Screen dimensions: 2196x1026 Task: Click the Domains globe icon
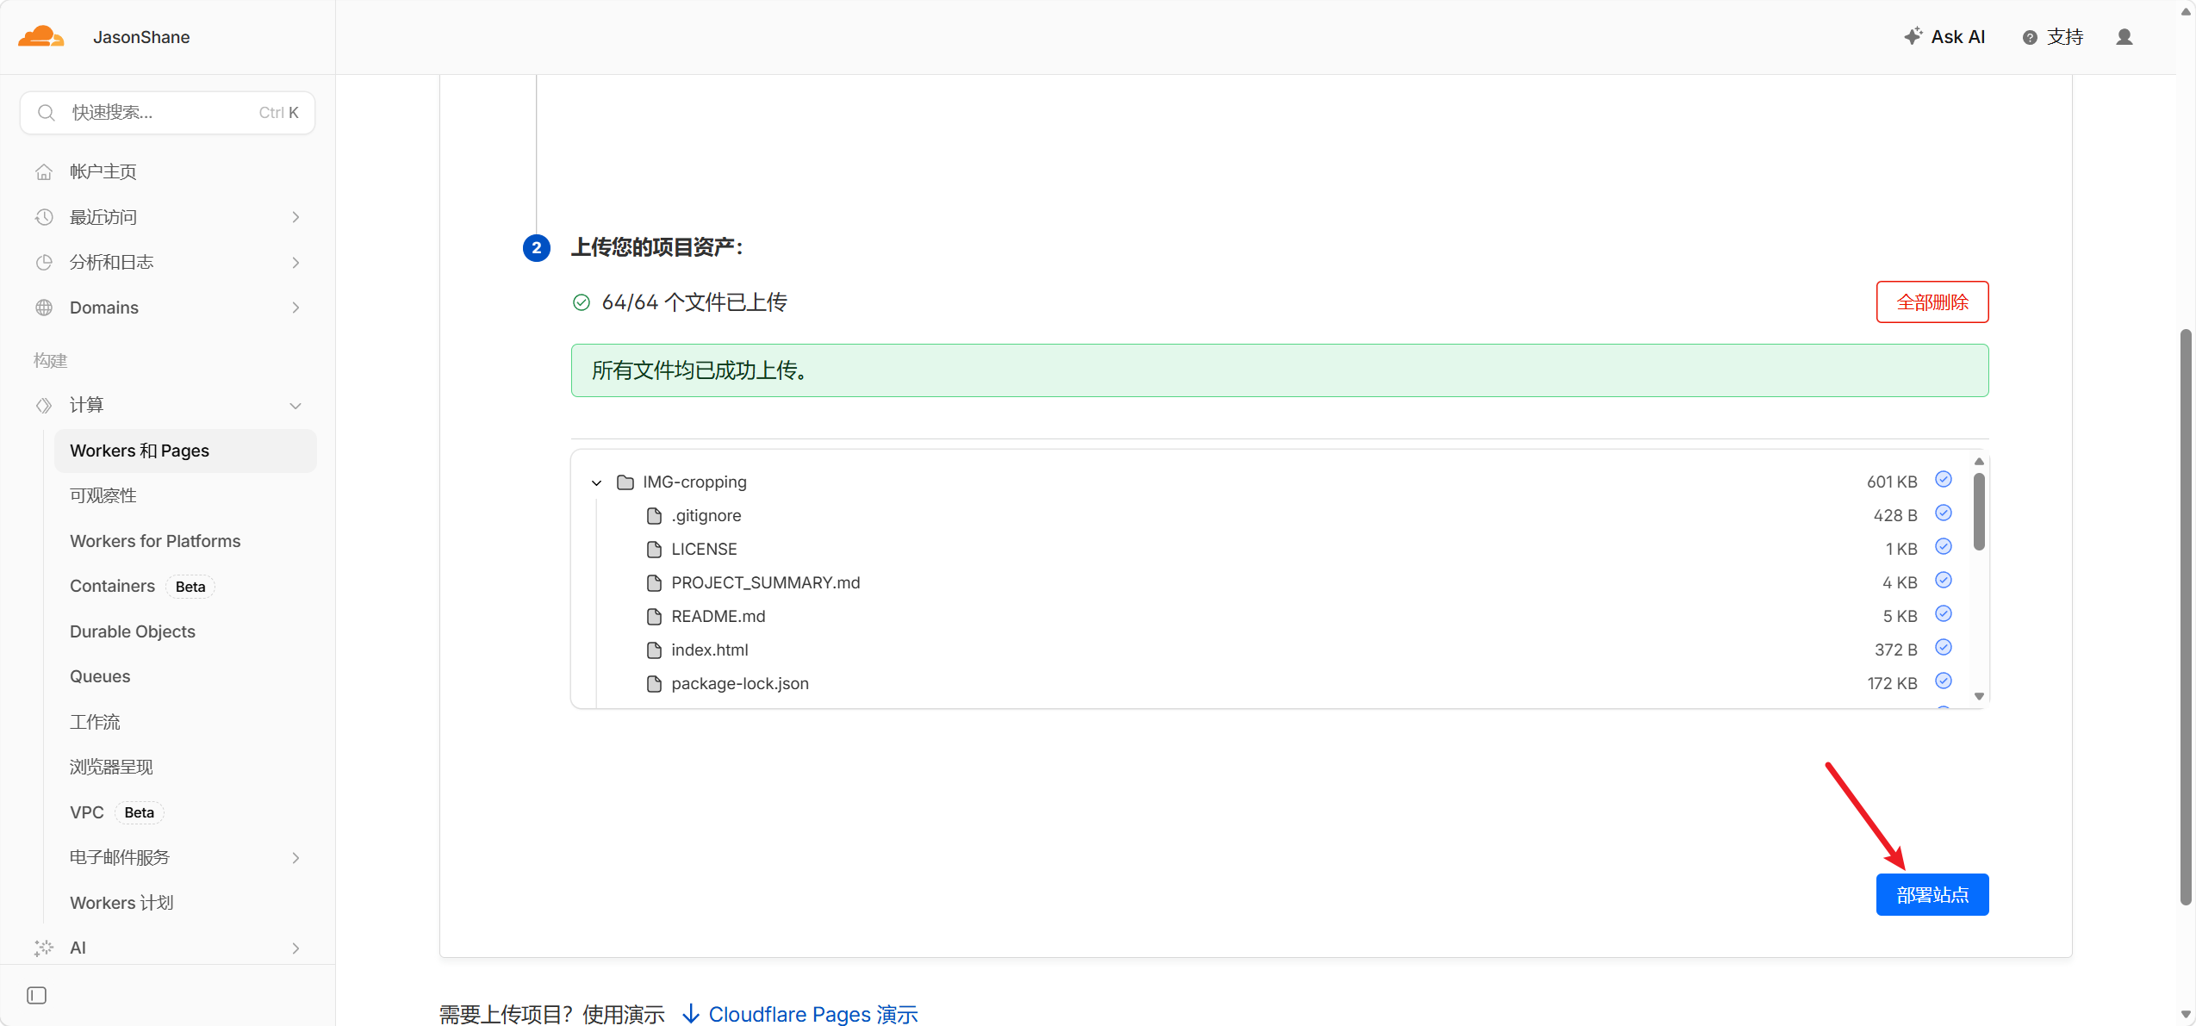pyautogui.click(x=44, y=308)
